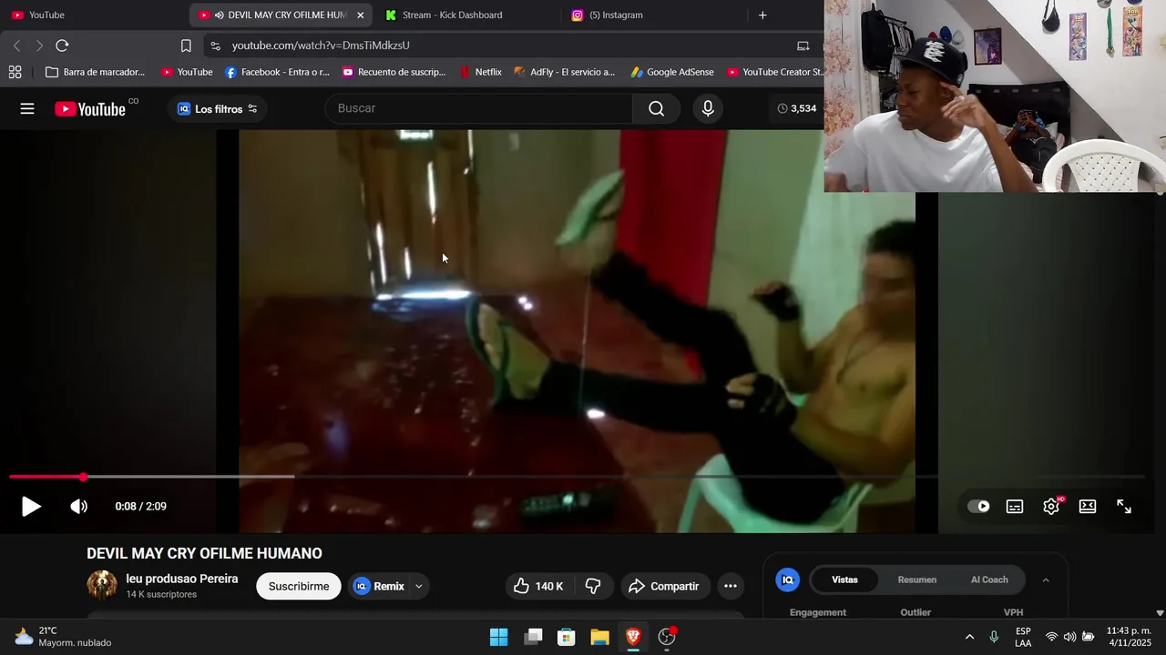Screen dimensions: 1166x655
Task: Click the Suscribirme button
Action: (299, 587)
